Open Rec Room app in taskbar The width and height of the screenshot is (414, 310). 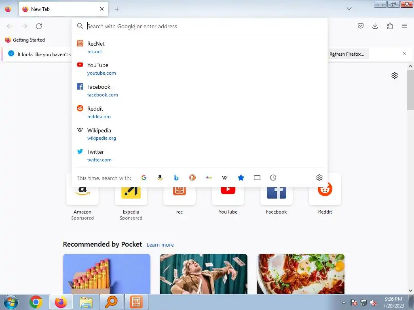136,302
